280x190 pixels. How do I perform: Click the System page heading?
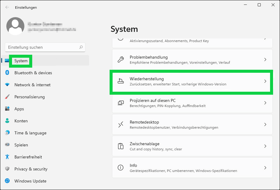(124, 29)
